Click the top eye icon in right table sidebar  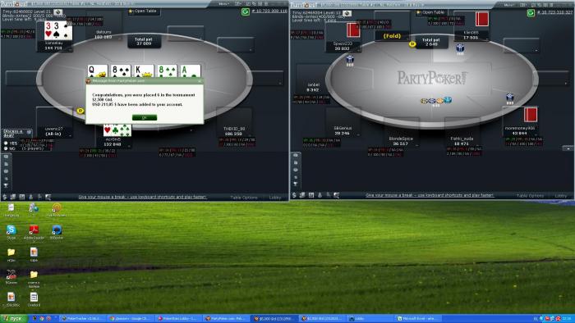(x=296, y=155)
